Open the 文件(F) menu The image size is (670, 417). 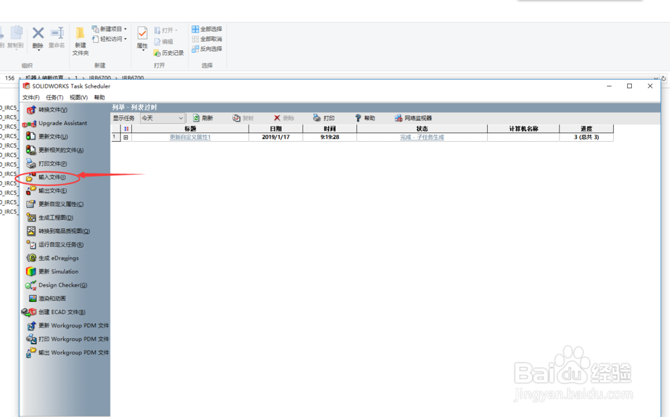click(x=31, y=98)
